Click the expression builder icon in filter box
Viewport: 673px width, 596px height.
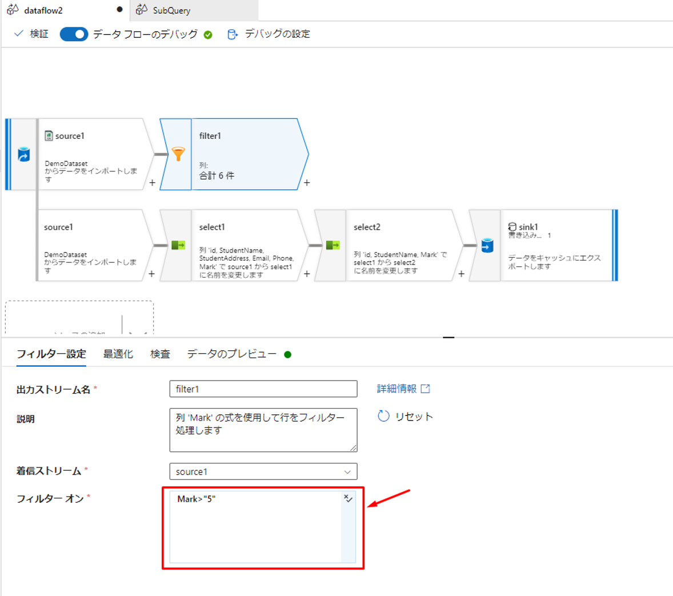click(x=348, y=498)
